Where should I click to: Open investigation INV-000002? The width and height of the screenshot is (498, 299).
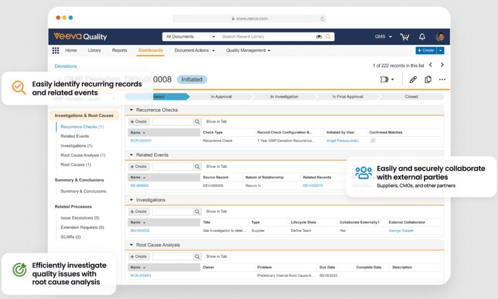[x=140, y=231]
